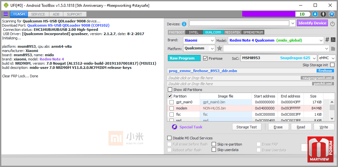Select the SPREADTRUM mode tab
This screenshot has height=167, width=338.
(x=253, y=32)
